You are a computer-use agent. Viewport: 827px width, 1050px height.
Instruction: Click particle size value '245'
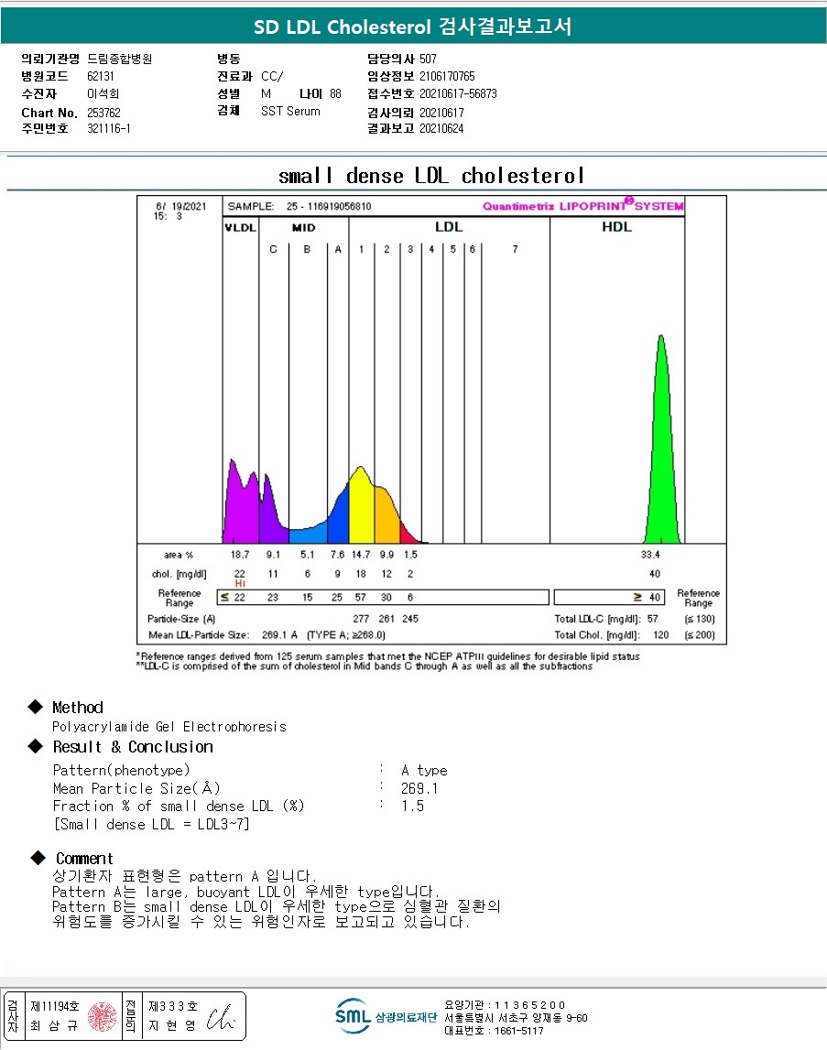[410, 619]
